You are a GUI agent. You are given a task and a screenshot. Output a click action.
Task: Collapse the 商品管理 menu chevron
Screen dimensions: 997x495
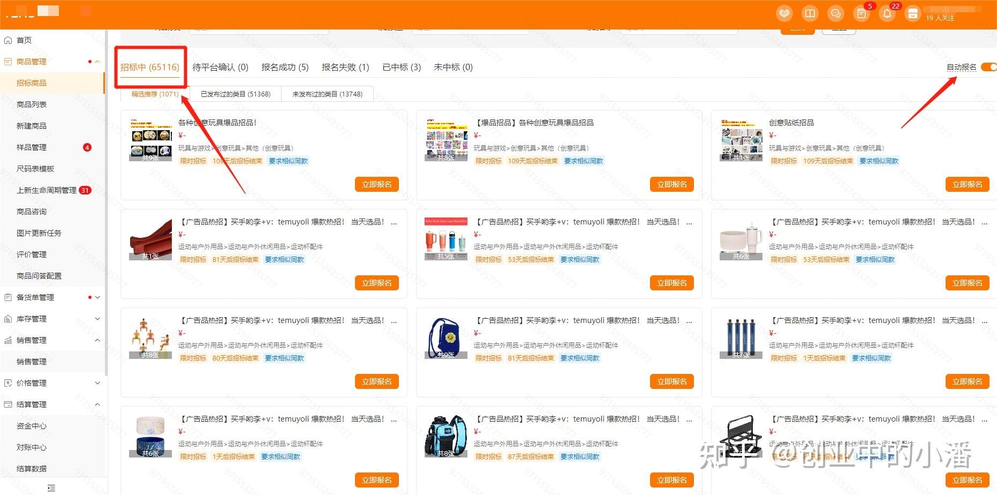(x=97, y=62)
